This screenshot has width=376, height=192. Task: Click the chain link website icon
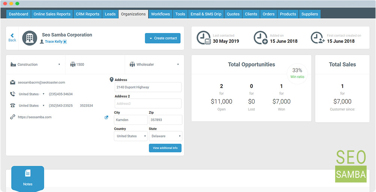pos(12,117)
